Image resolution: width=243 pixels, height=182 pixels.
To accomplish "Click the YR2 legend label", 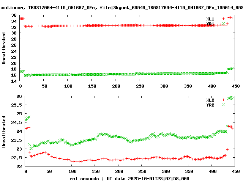I will click(x=210, y=105).
